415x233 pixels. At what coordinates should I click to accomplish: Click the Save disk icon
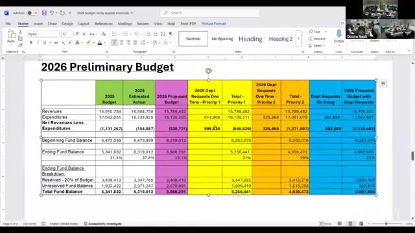click(44, 13)
